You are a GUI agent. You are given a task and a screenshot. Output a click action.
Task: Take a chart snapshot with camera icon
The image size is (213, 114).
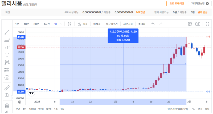[x=198, y=24]
